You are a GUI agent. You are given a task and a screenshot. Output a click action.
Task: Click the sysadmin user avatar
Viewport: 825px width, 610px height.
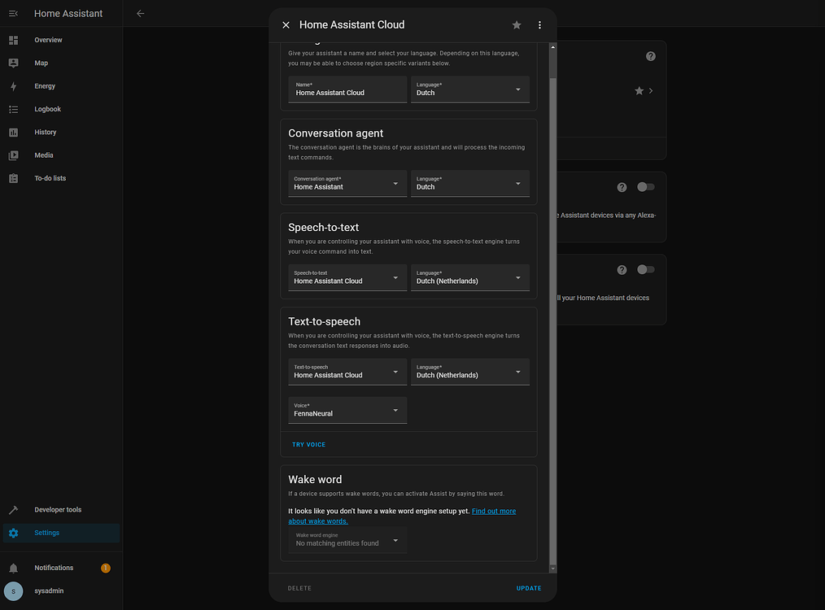pos(14,591)
